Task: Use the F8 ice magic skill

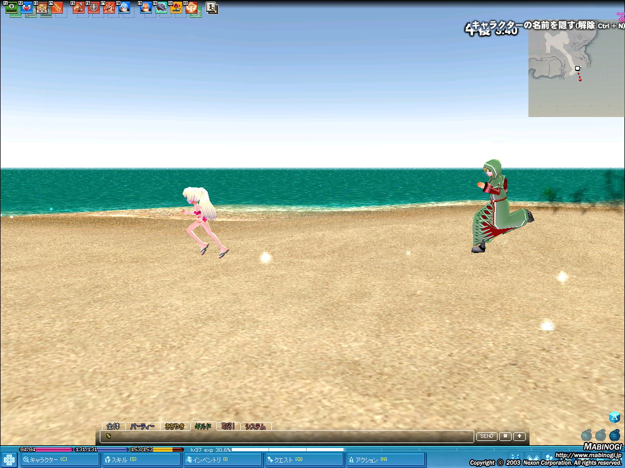Action: 124,8
